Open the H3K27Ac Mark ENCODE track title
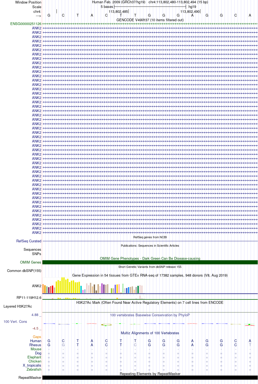 pyautogui.click(x=150, y=302)
